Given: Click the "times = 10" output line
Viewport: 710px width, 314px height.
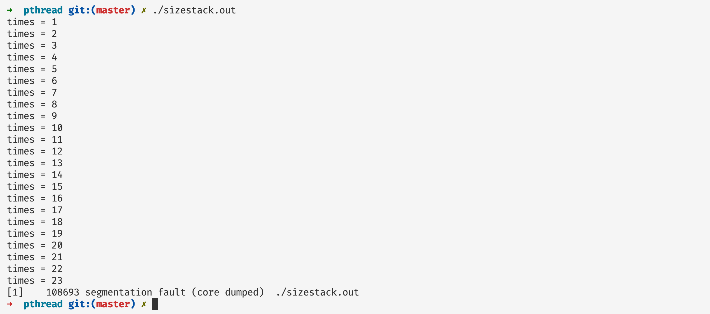Looking at the screenshot, I should pos(35,128).
